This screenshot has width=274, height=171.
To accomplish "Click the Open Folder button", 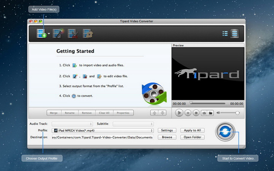I will coord(193,137).
